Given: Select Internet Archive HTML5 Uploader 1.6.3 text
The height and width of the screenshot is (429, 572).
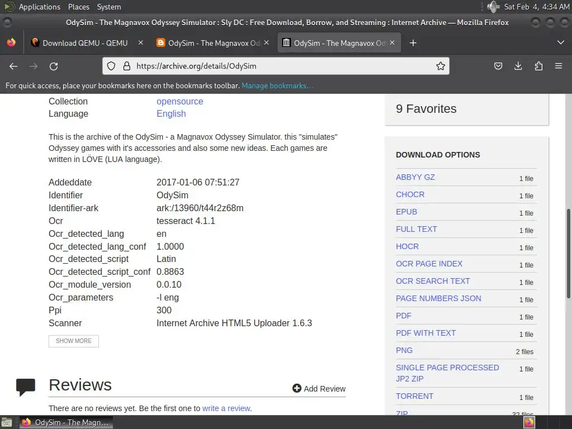Looking at the screenshot, I should point(234,323).
